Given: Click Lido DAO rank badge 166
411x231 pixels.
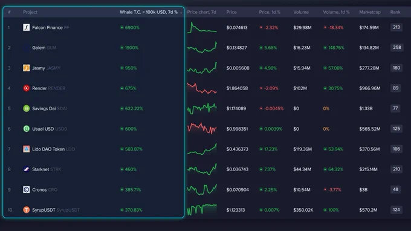Looking at the screenshot, I should (x=396, y=149).
